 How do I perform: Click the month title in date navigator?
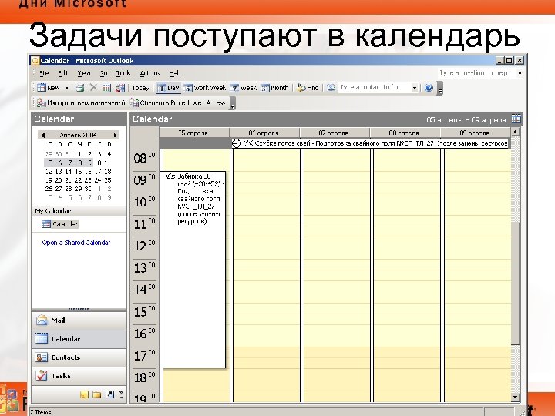[x=78, y=135]
